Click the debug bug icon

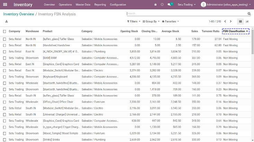pos(155,4)
